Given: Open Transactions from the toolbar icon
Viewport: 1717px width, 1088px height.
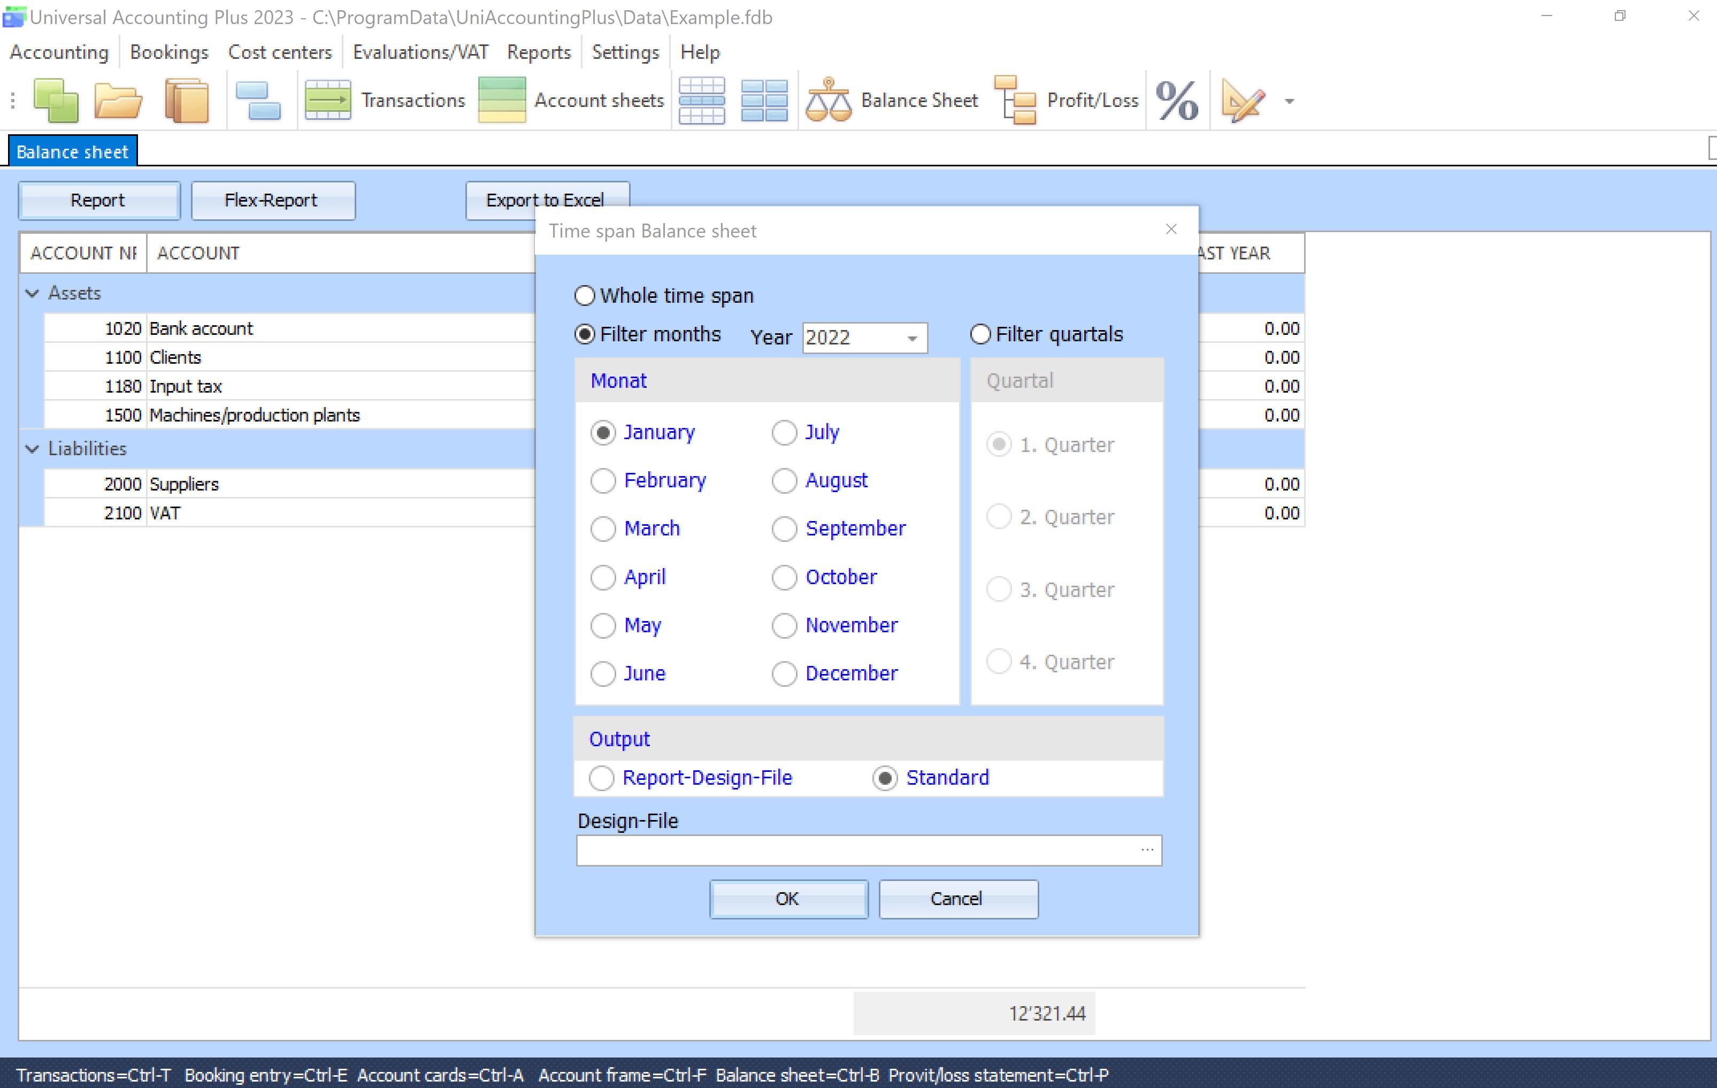Looking at the screenshot, I should click(328, 101).
